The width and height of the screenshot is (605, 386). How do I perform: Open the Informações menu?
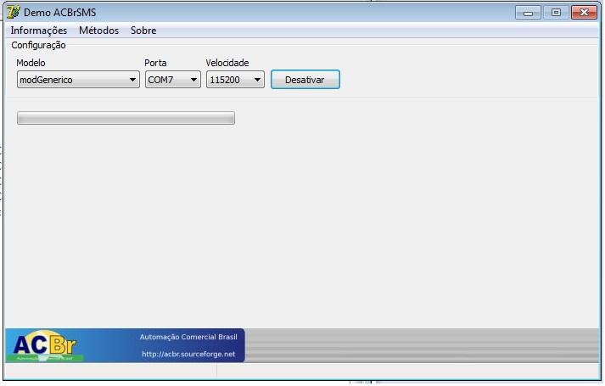[38, 31]
